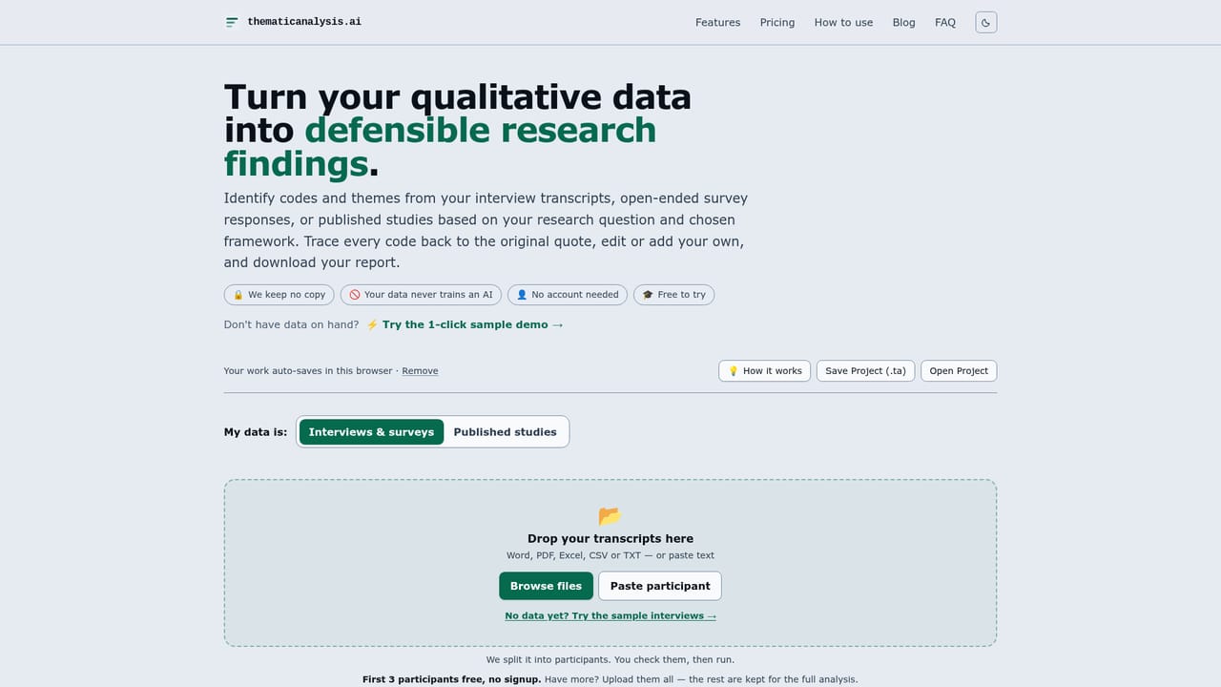Switch to Published studies data type
Image resolution: width=1221 pixels, height=687 pixels.
[505, 432]
